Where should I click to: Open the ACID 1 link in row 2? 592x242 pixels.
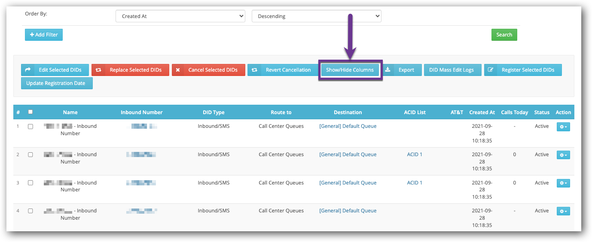click(x=415, y=154)
